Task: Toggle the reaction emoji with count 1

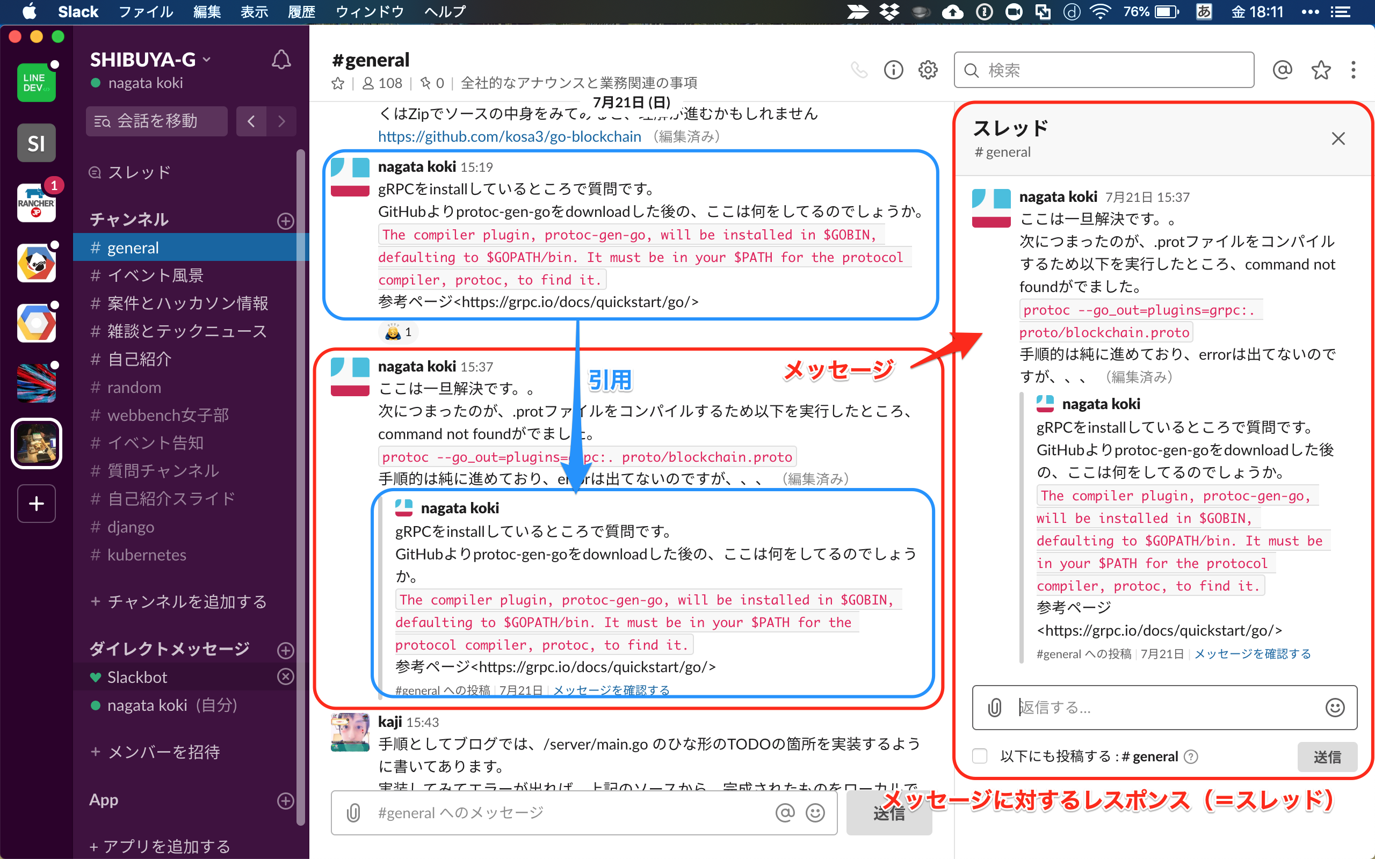Action: point(399,332)
